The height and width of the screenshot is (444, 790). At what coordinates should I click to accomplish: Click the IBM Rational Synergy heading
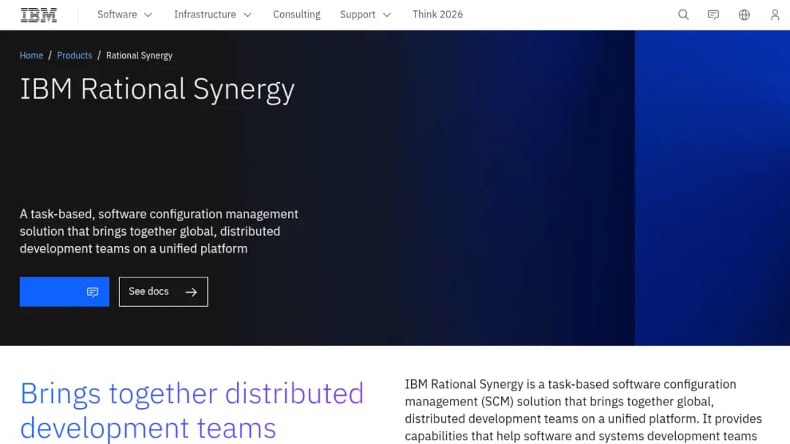(x=157, y=90)
